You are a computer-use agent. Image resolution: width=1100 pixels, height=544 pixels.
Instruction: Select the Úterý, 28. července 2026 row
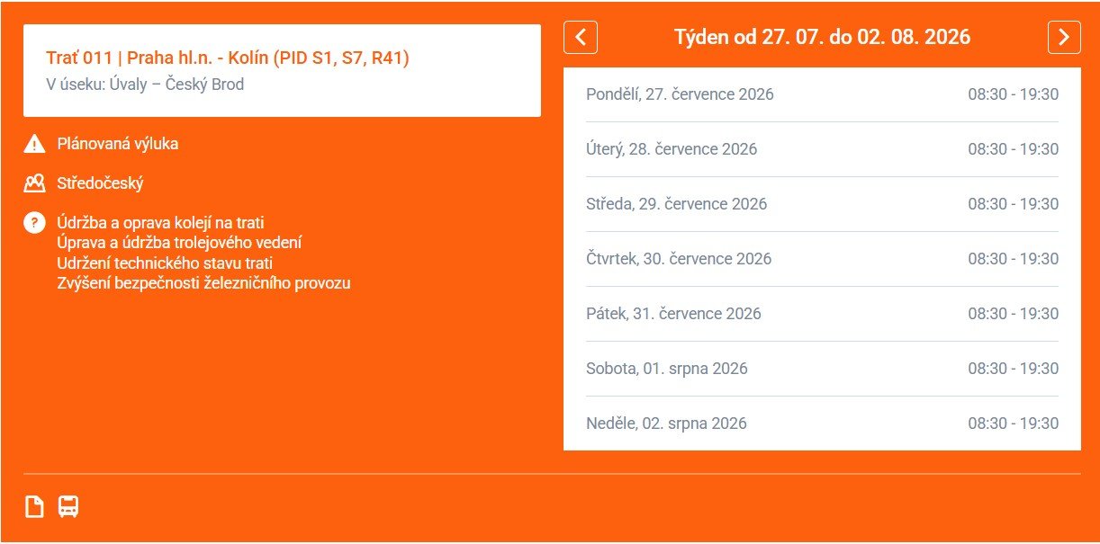822,149
